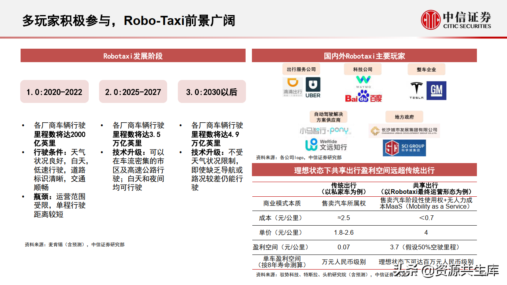
Task: Click the 0.07 profit cell
Action: 344,247
